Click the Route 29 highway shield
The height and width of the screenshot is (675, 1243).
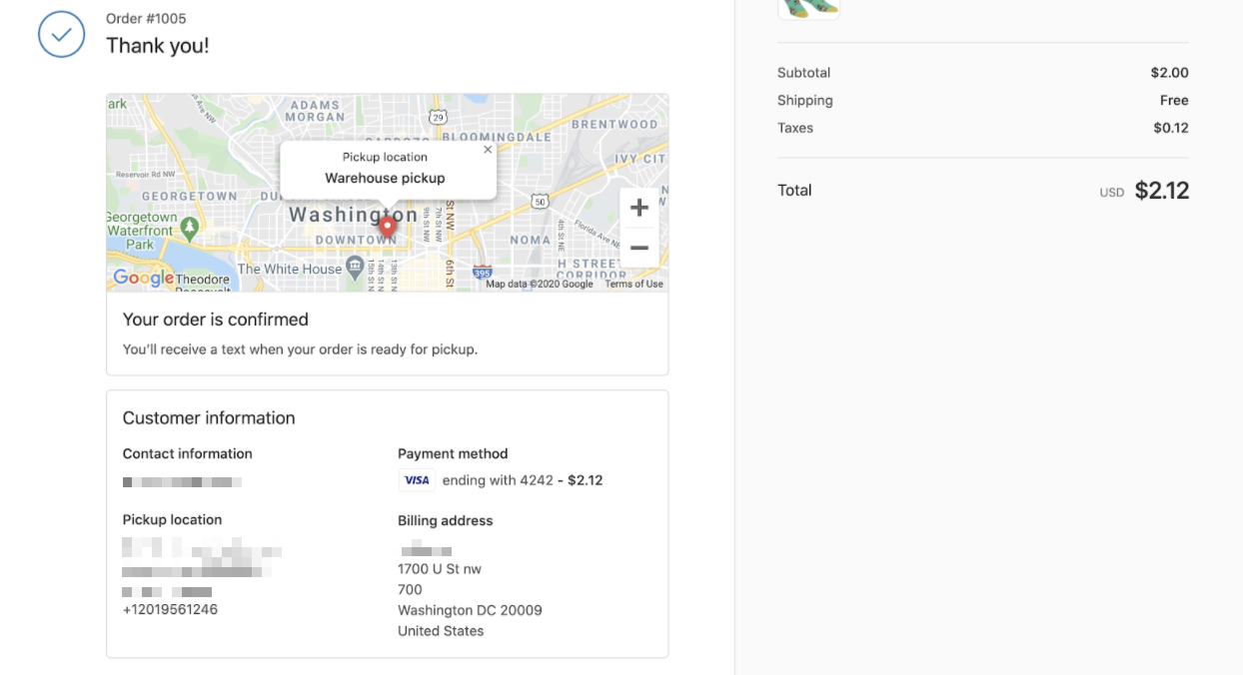(x=437, y=118)
